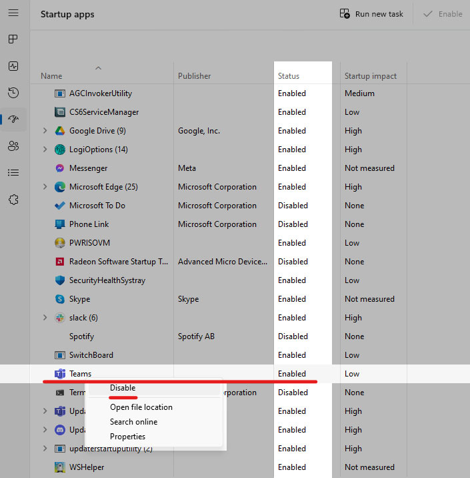Click the Radeon Software red icon
The width and height of the screenshot is (470, 478).
pos(59,262)
